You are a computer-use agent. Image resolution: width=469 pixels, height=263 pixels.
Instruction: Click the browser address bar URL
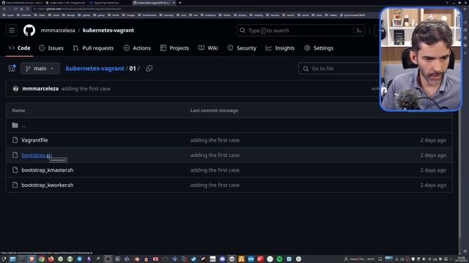point(79,9)
